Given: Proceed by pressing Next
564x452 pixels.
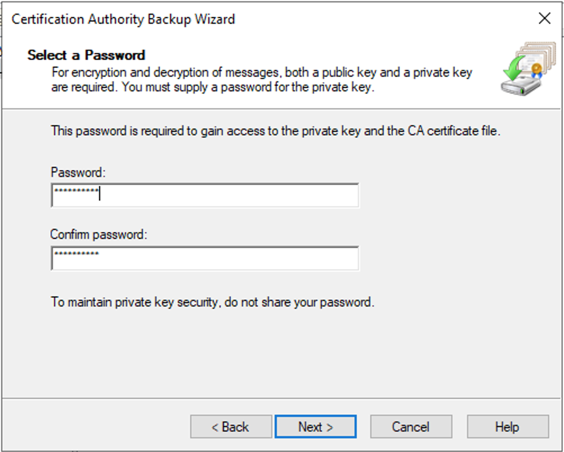Looking at the screenshot, I should (x=315, y=427).
